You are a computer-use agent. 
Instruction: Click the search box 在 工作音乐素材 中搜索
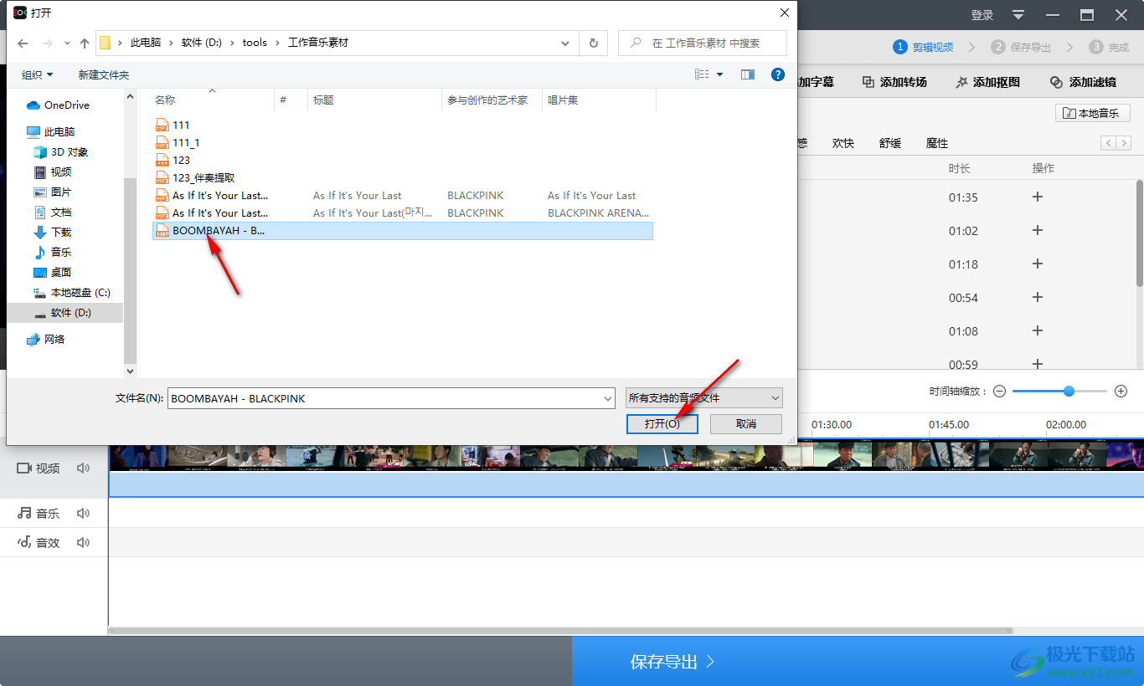[x=703, y=43]
